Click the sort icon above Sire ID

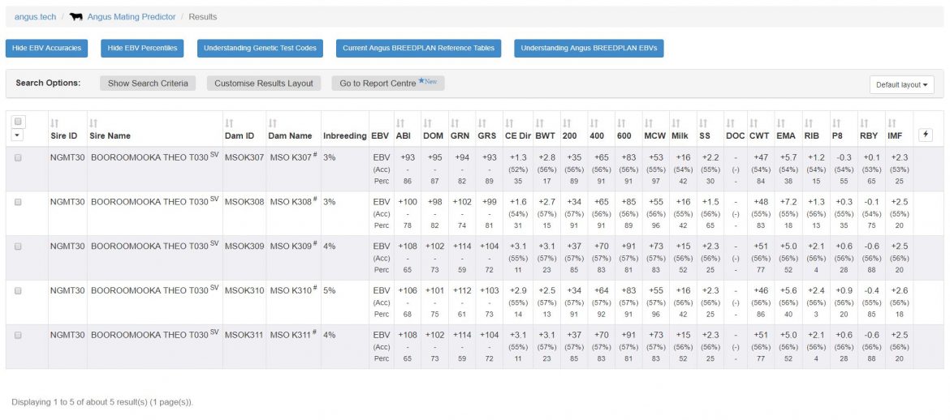pos(54,123)
